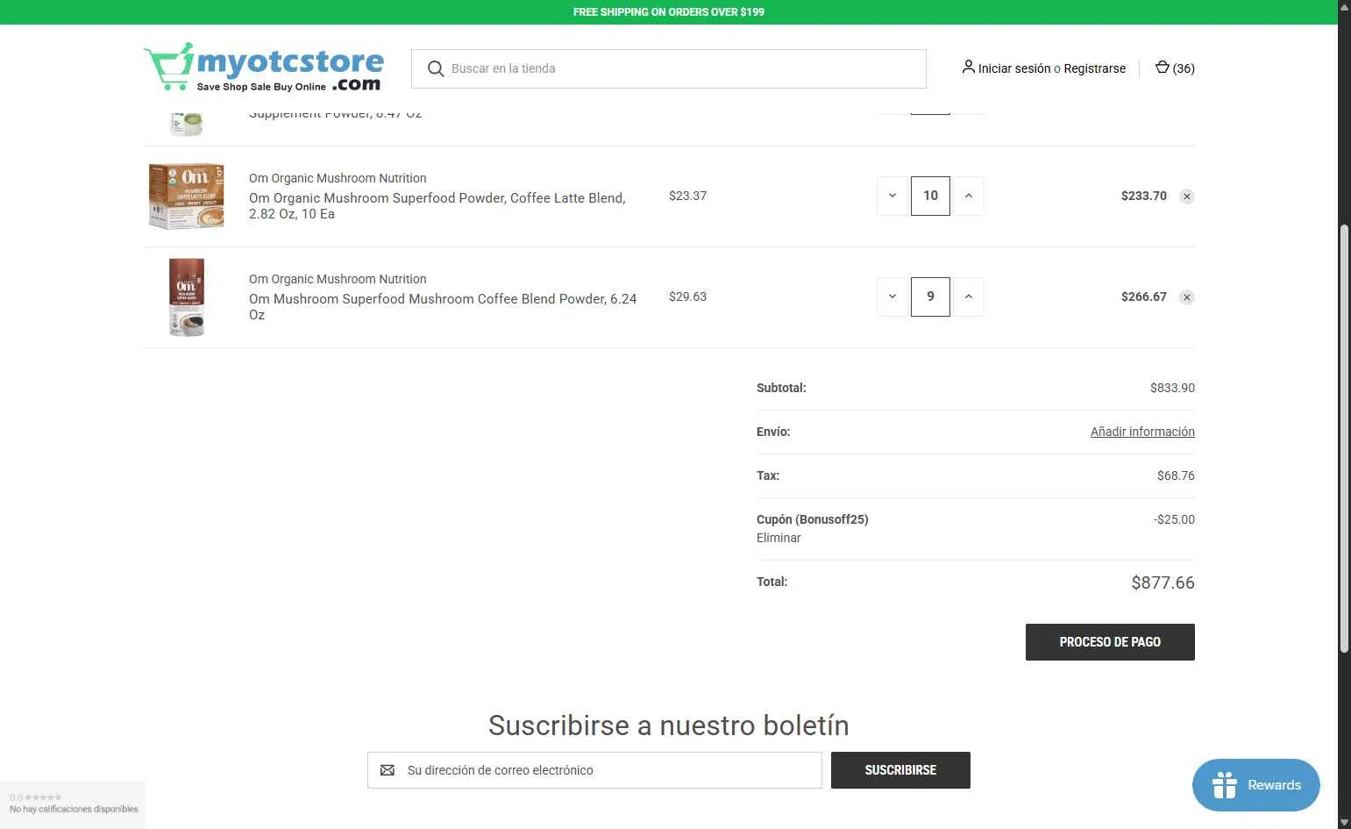Open the myotcstore.com home logo
This screenshot has width=1351, height=829.
coord(264,67)
